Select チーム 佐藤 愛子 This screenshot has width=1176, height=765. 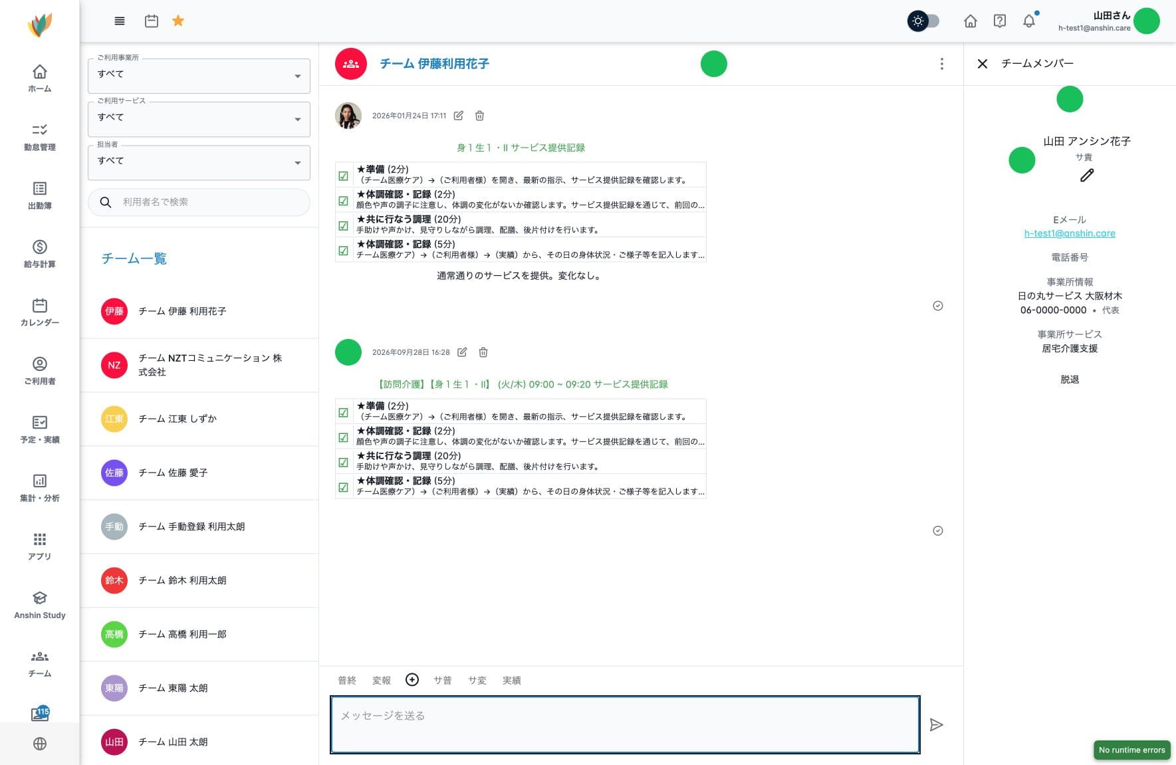click(199, 473)
